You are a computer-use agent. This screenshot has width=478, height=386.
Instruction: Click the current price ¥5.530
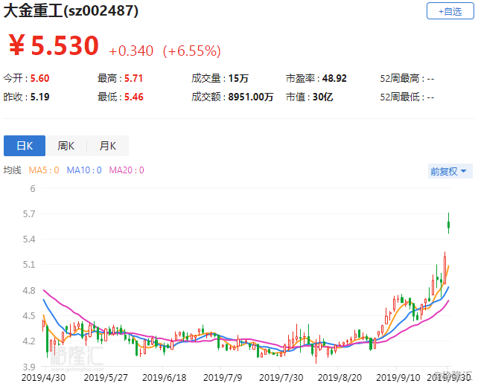54,45
